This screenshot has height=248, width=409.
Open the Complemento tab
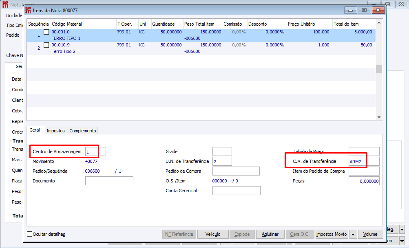coord(83,131)
